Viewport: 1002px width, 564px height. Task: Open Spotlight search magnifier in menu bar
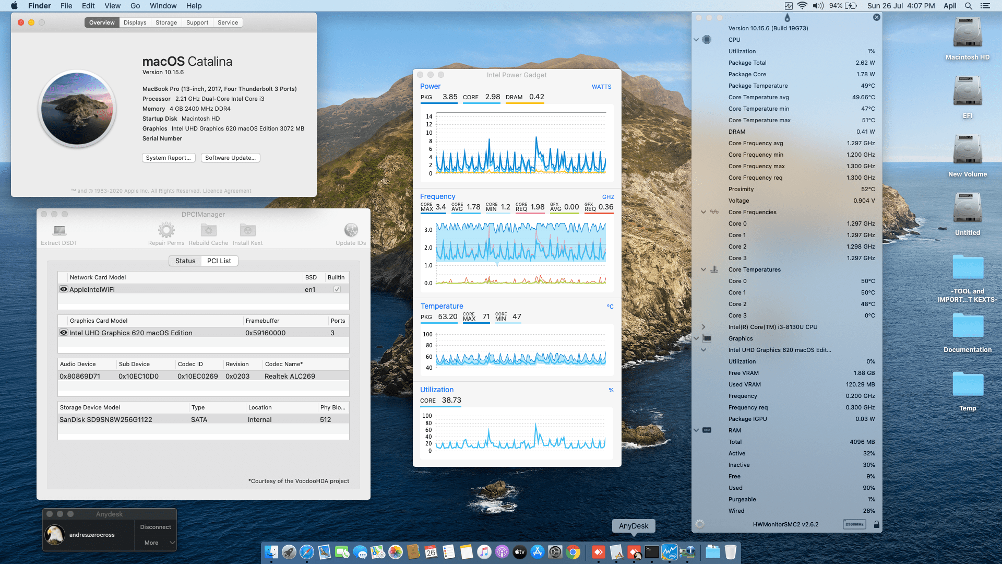[968, 6]
